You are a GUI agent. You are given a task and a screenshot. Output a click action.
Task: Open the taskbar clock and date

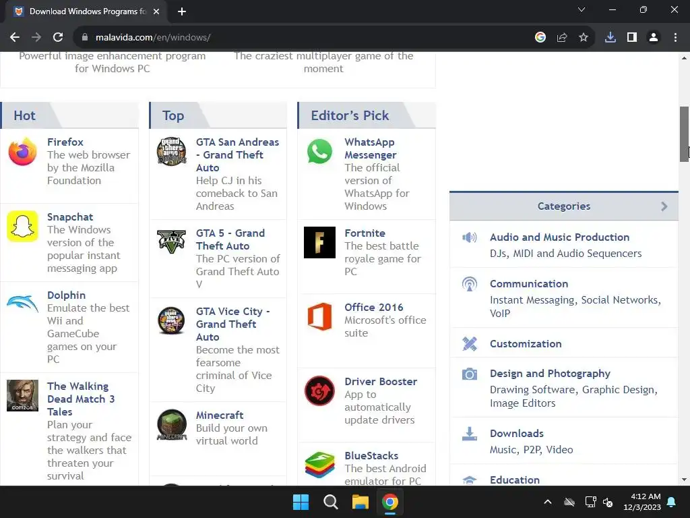642,502
